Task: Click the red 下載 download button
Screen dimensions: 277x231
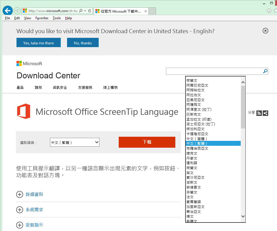Action: coord(147,142)
